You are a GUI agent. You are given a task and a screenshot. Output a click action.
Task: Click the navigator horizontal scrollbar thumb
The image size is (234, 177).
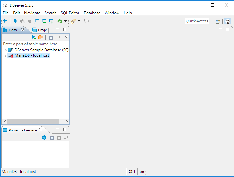point(33,121)
